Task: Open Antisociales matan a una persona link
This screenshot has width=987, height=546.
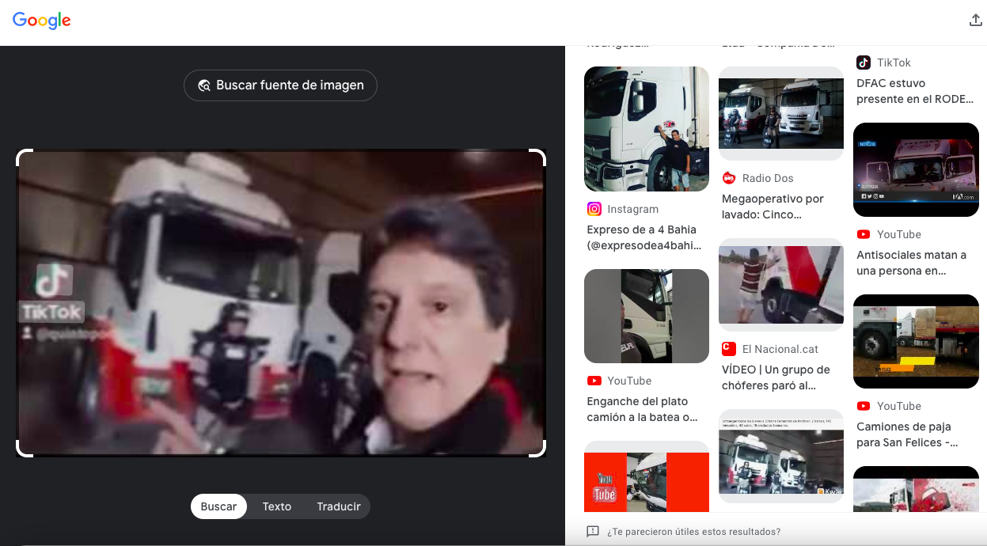Action: 912,263
